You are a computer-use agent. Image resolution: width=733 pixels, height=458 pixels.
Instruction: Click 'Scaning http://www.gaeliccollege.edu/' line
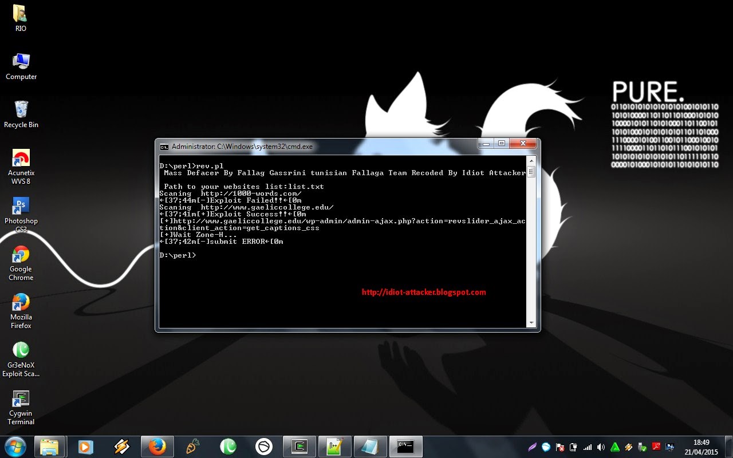[x=246, y=207]
